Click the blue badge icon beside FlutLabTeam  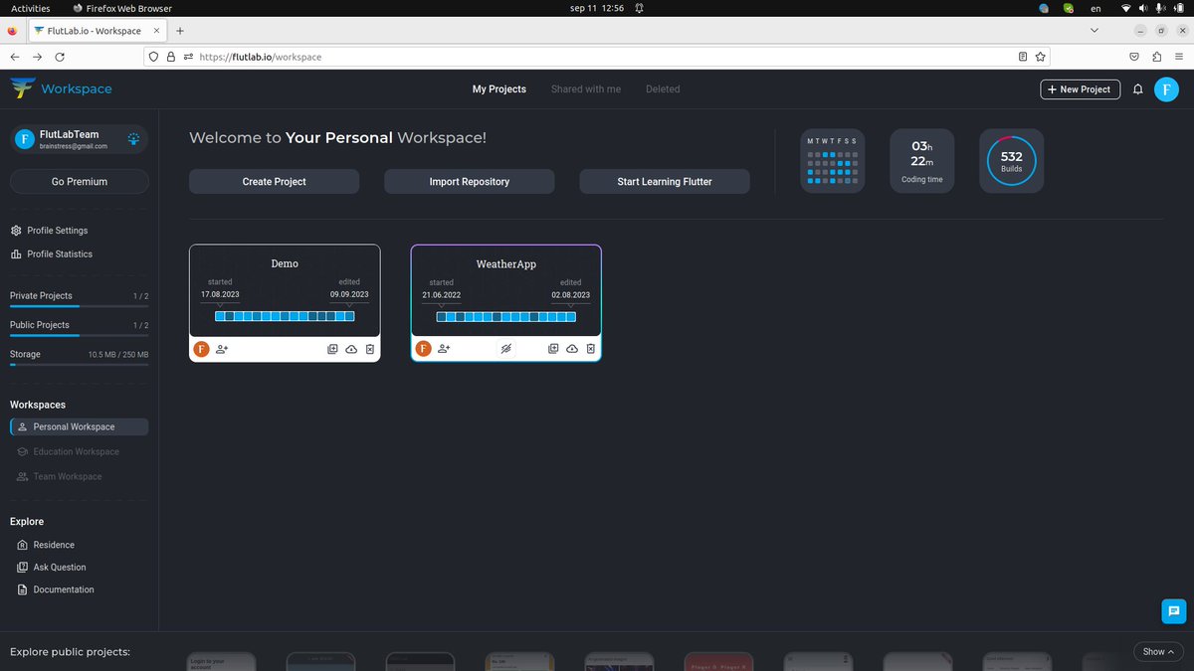pos(133,139)
